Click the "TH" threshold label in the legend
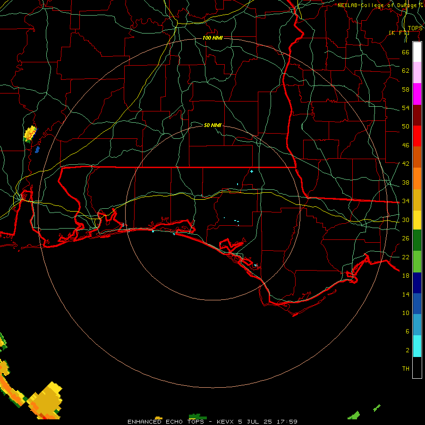 coord(406,369)
